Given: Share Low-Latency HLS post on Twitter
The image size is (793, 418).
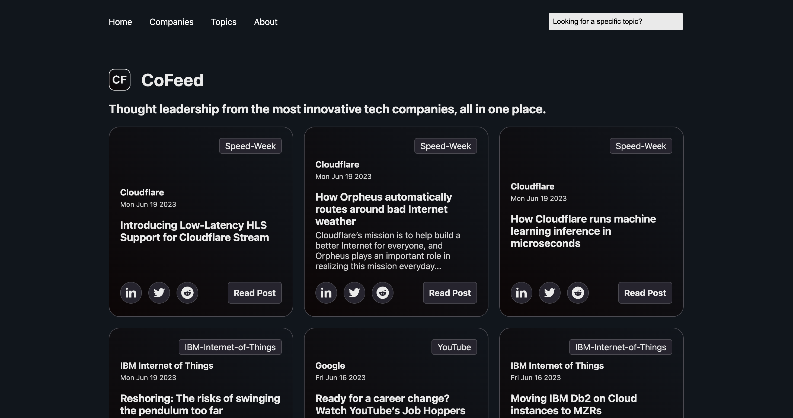Looking at the screenshot, I should point(159,293).
